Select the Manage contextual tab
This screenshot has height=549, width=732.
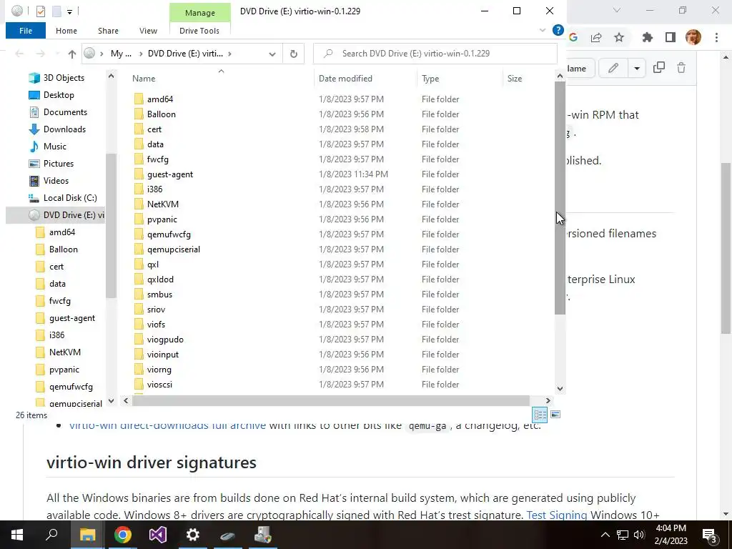pos(200,13)
